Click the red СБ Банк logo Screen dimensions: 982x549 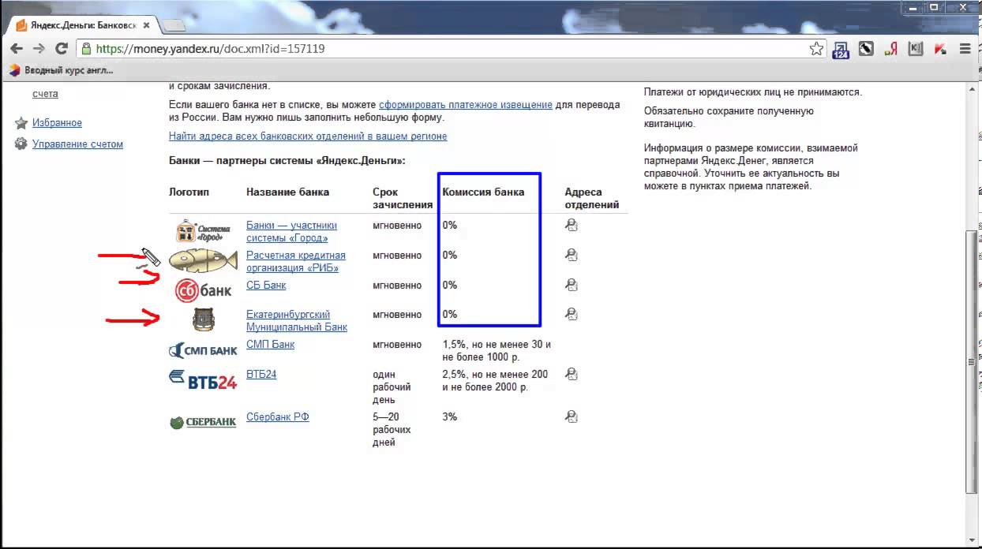click(x=203, y=290)
